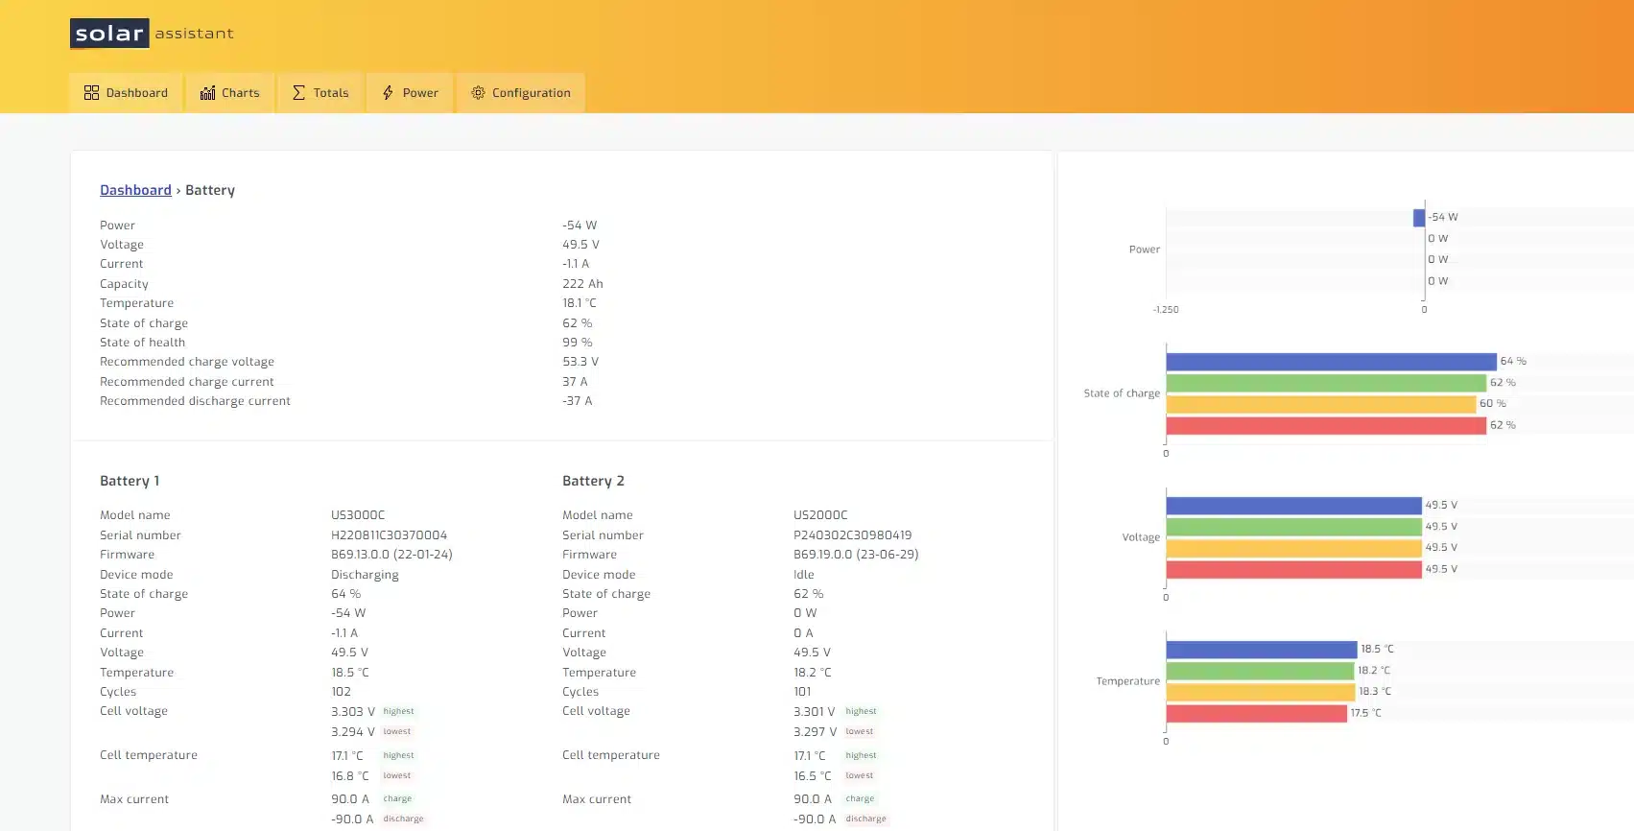Screen dimensions: 1634x831
Task: Click the solar assistant logo
Action: [x=152, y=34]
